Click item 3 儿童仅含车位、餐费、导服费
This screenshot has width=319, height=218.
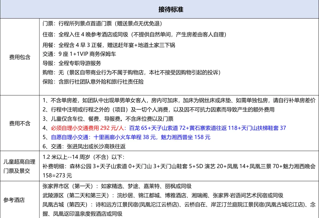(x=108, y=119)
